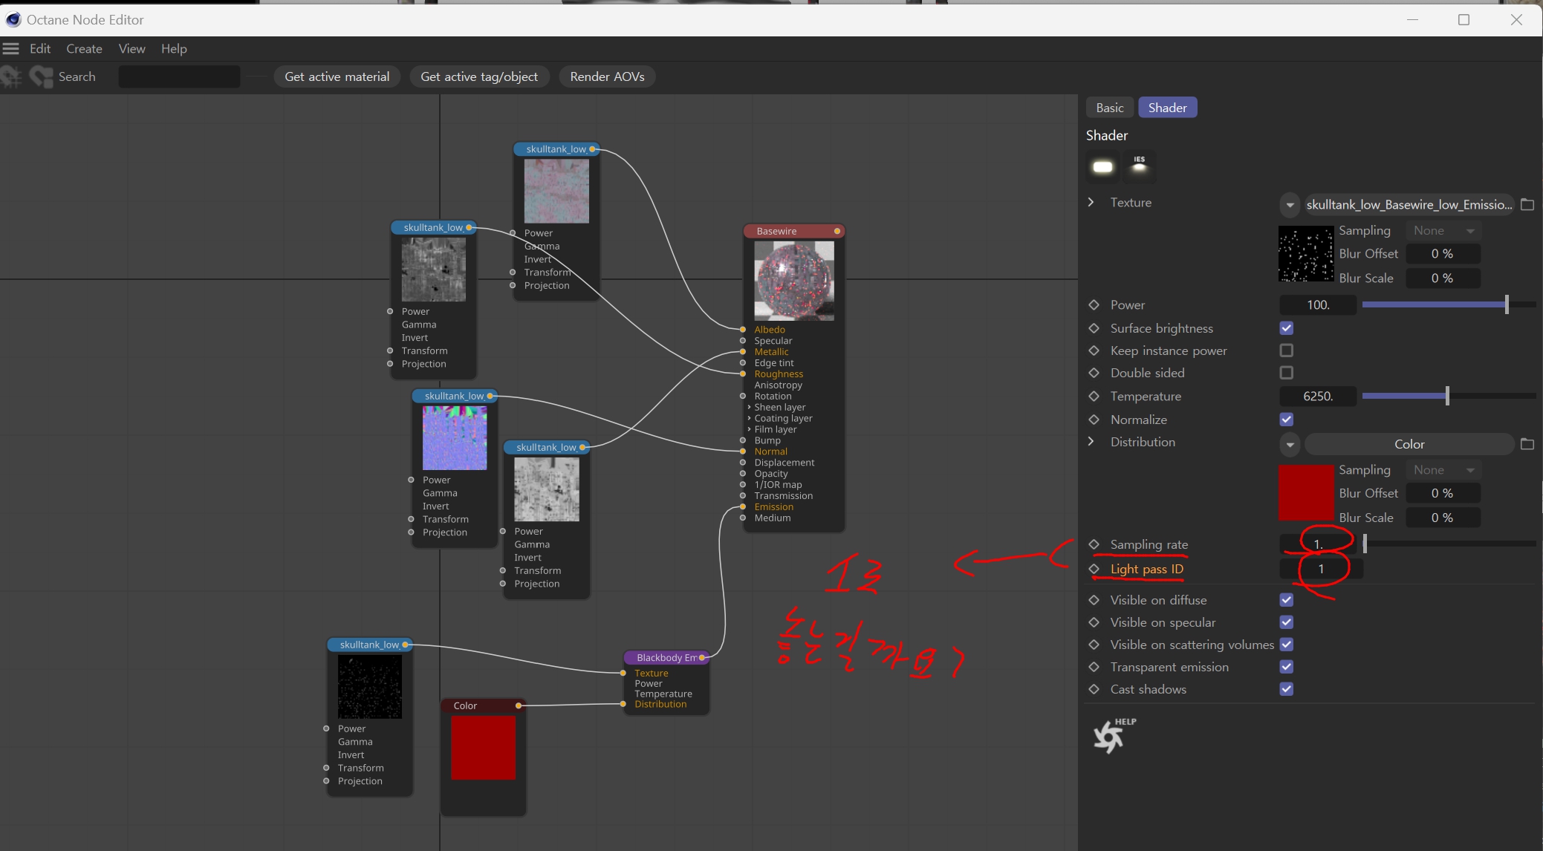The width and height of the screenshot is (1543, 851).
Task: Click the skulltank_low_Basewire_low_Emission texture button
Action: click(1409, 205)
